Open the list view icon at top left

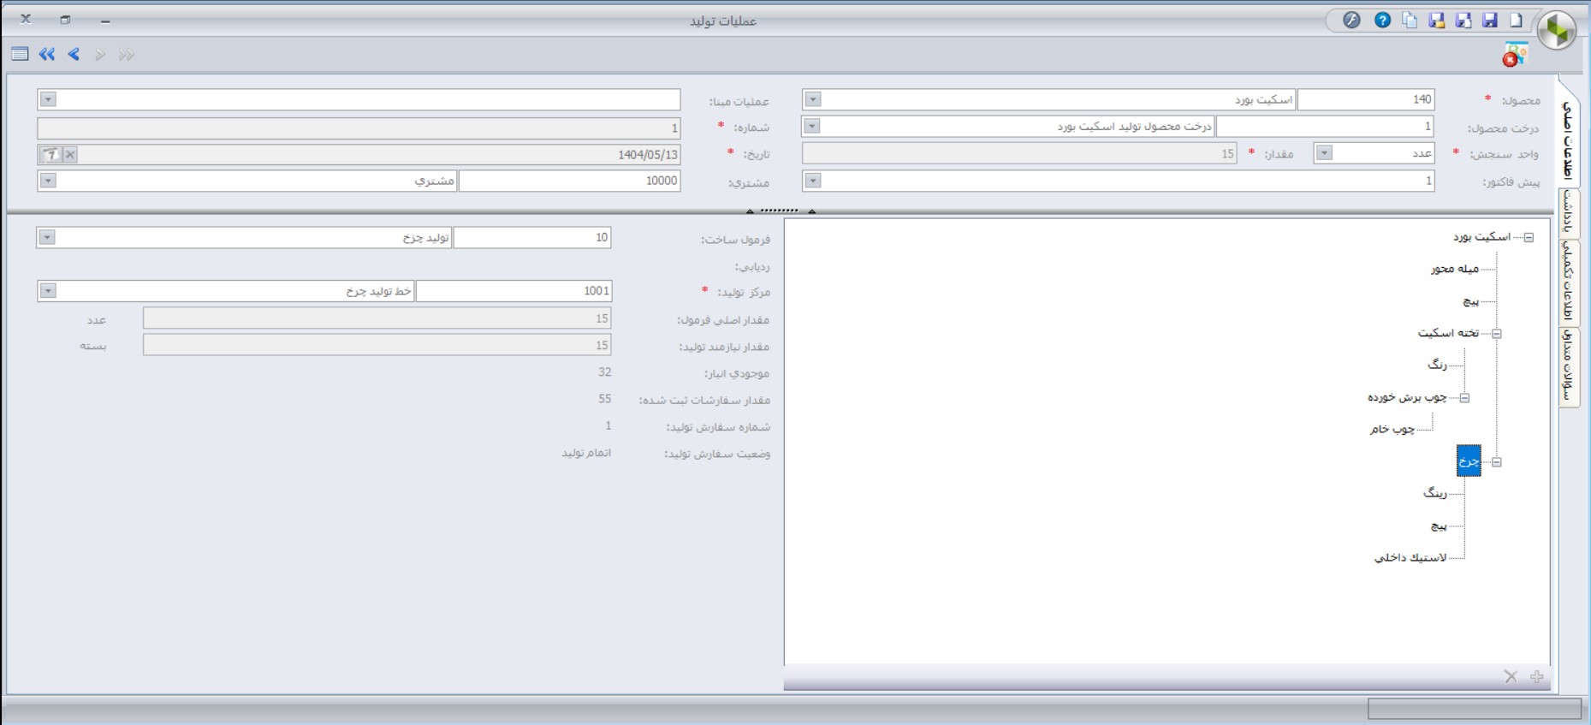tap(21, 55)
